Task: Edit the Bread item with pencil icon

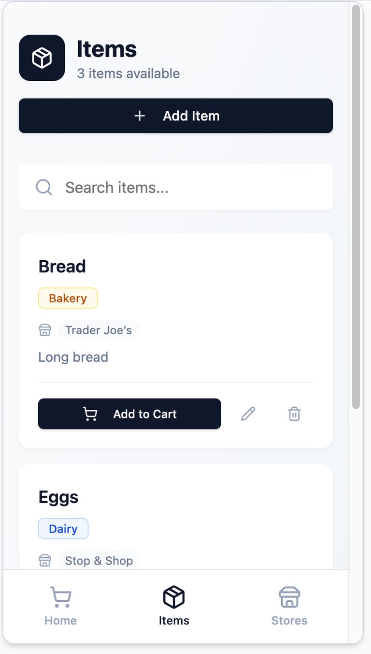Action: point(248,414)
